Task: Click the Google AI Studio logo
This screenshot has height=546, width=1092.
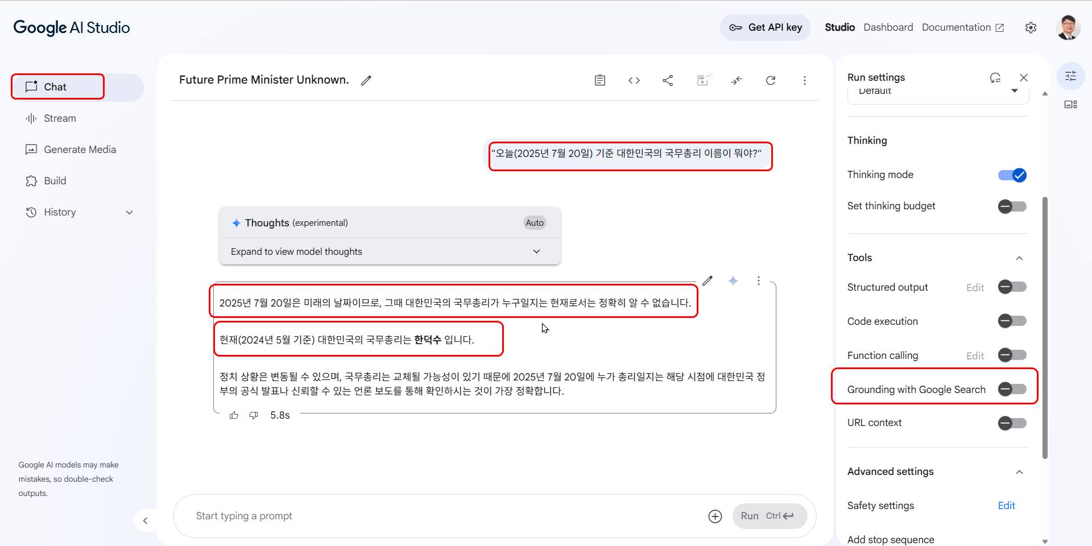Action: pyautogui.click(x=72, y=27)
